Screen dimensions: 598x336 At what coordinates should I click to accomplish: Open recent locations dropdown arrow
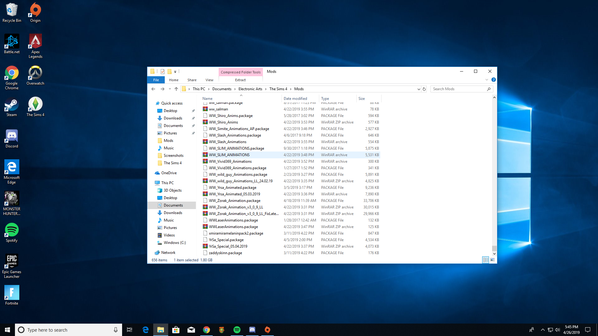point(170,89)
